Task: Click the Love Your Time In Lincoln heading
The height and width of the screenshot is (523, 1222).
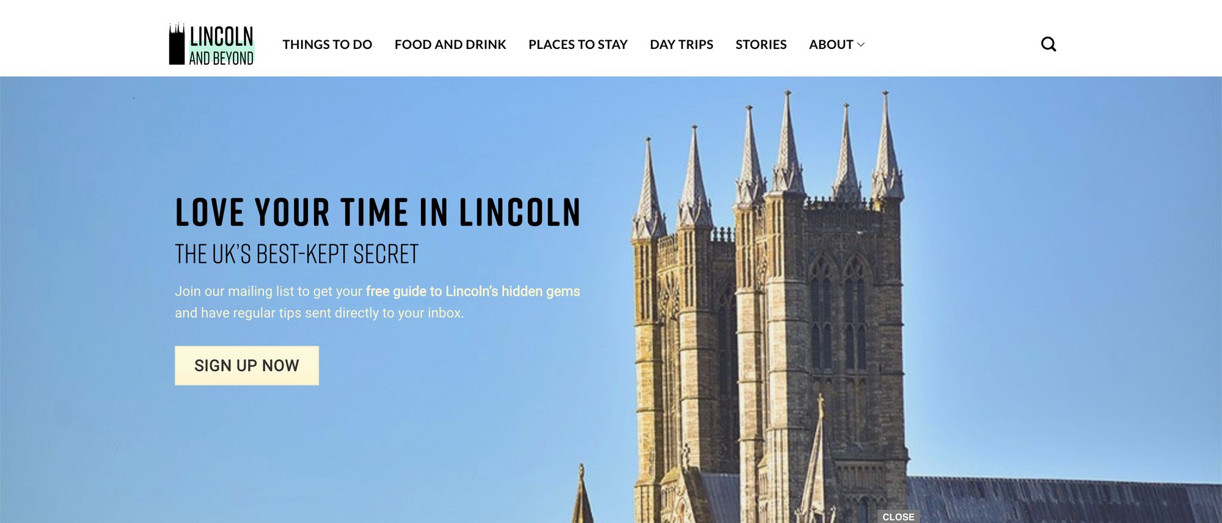Action: (x=378, y=213)
